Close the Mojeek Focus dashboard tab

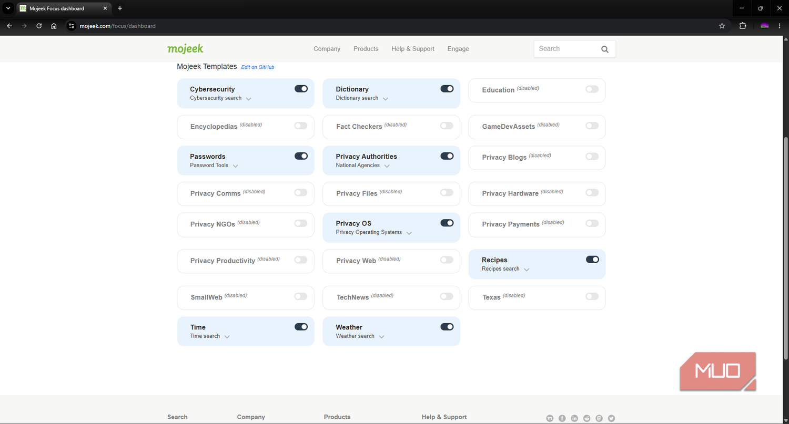105,8
